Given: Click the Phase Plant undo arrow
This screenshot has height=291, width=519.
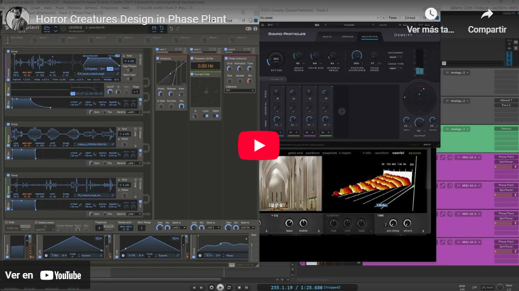Looking at the screenshot, I should (x=172, y=29).
